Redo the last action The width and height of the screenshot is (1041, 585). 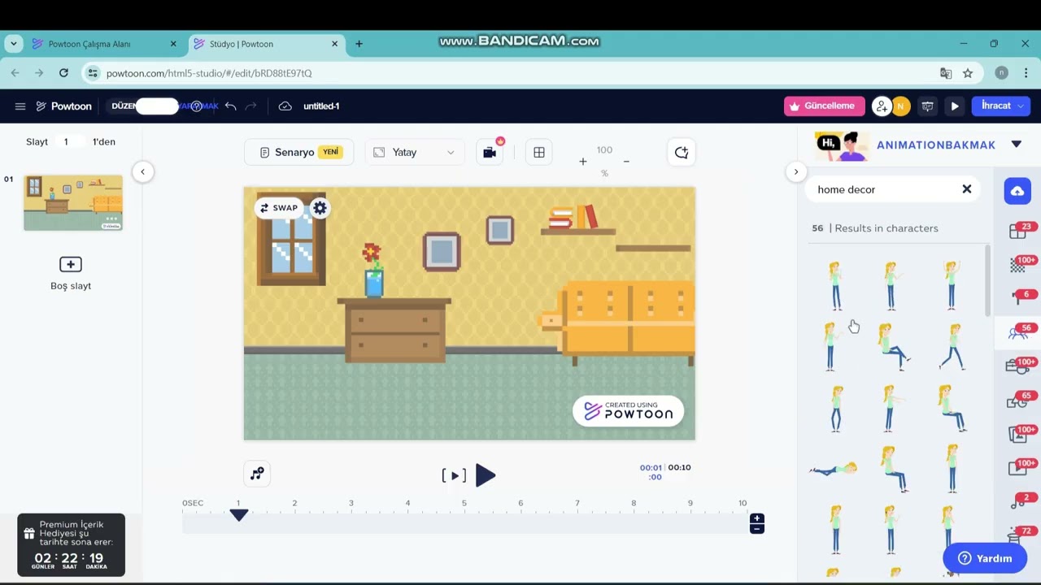[x=251, y=106]
